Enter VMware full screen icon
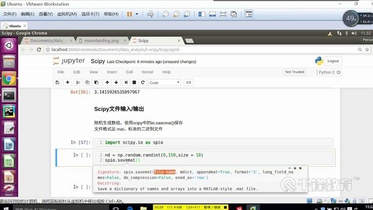Viewport: 373px width, 210px height. coord(223,14)
